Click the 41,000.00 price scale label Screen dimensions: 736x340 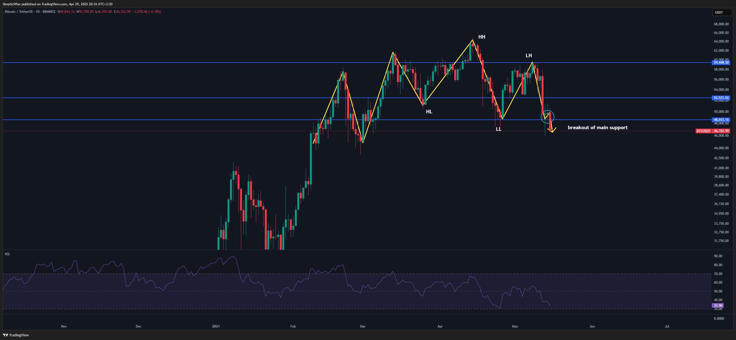pos(721,168)
